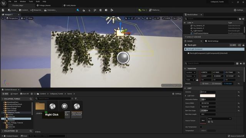The height and width of the screenshot is (138, 246).
Task: Choose the viewport Rotate tool
Action: 132,18
